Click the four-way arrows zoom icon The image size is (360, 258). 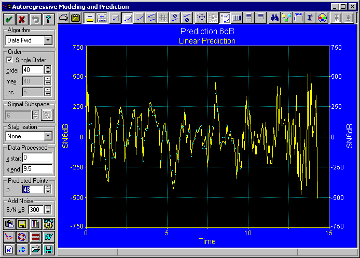(201, 18)
